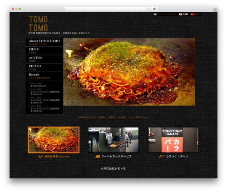227x192 pixels.
Task: Switch language to English text link
Action: [x=167, y=14]
